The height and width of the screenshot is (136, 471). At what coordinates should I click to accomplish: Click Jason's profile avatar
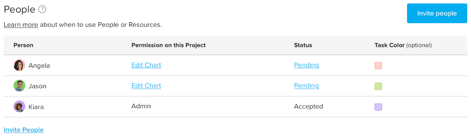pos(19,86)
